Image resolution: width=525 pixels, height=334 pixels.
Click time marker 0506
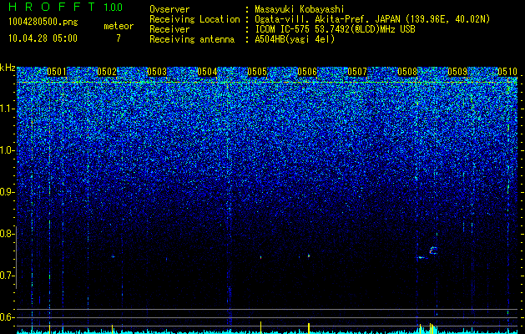(x=307, y=72)
